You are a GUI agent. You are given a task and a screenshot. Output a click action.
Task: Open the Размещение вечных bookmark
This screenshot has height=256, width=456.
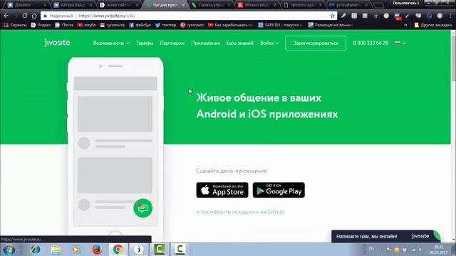pyautogui.click(x=331, y=26)
